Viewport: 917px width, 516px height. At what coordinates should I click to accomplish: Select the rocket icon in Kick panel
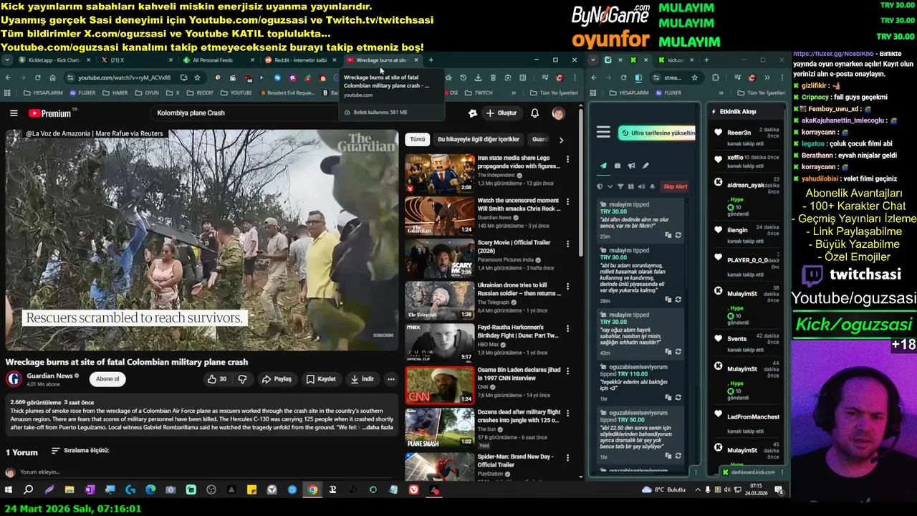click(645, 166)
